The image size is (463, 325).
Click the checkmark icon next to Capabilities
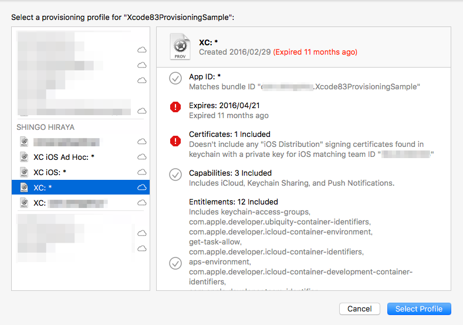tap(175, 175)
